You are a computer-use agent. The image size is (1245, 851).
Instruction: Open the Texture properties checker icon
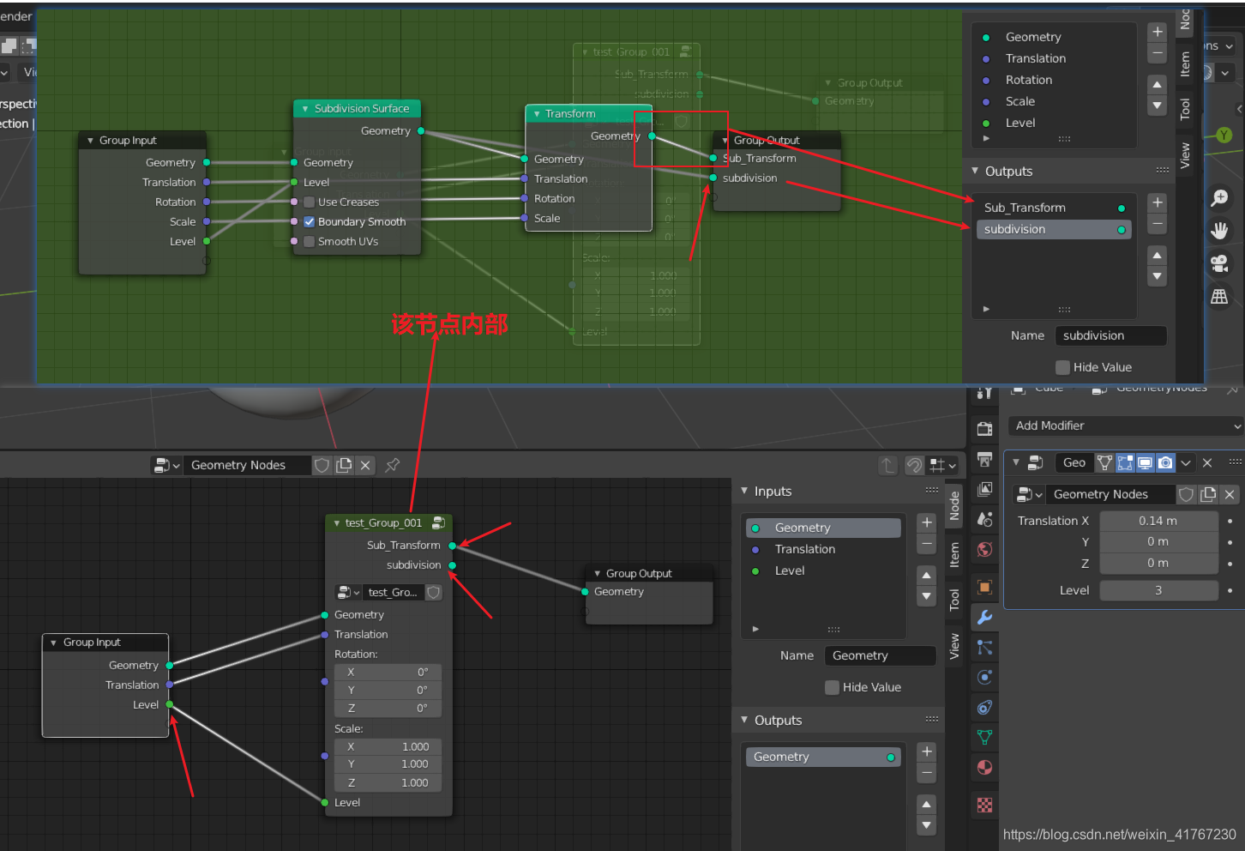(984, 805)
